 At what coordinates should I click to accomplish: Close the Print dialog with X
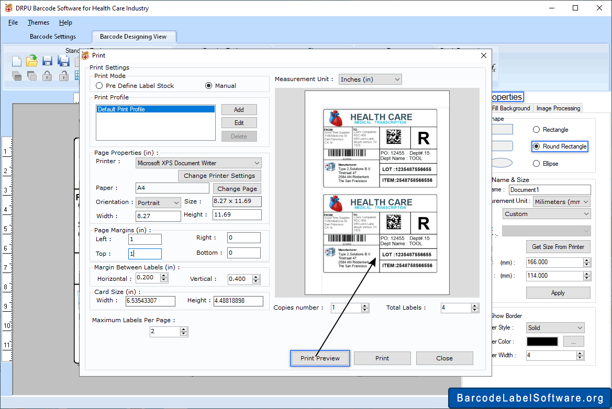click(484, 55)
